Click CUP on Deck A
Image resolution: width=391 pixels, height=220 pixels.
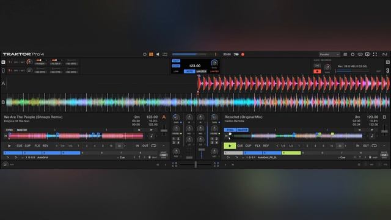coord(27,145)
